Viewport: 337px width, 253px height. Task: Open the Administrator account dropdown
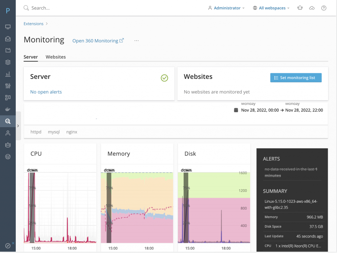226,8
